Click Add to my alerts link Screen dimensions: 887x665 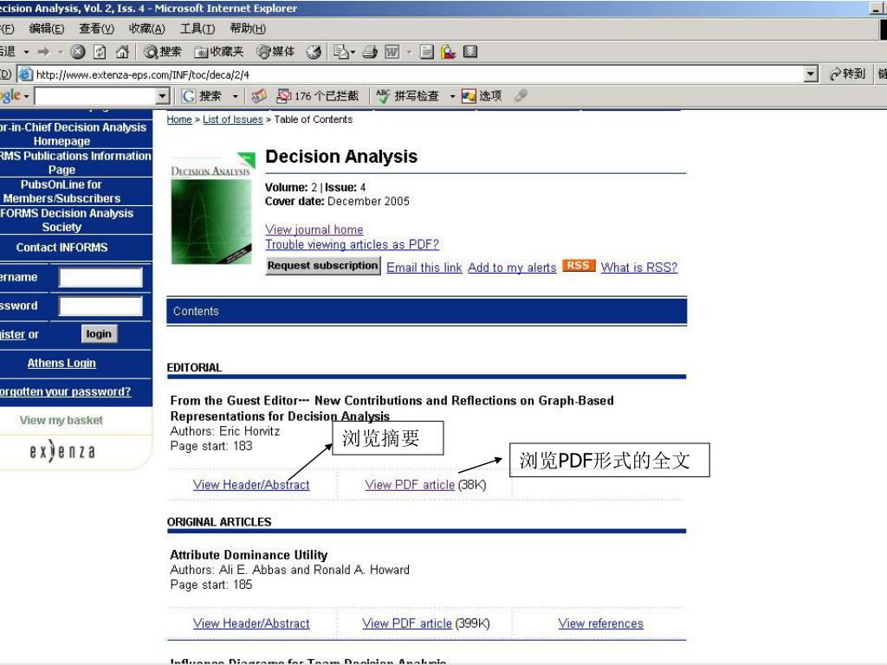click(x=512, y=268)
